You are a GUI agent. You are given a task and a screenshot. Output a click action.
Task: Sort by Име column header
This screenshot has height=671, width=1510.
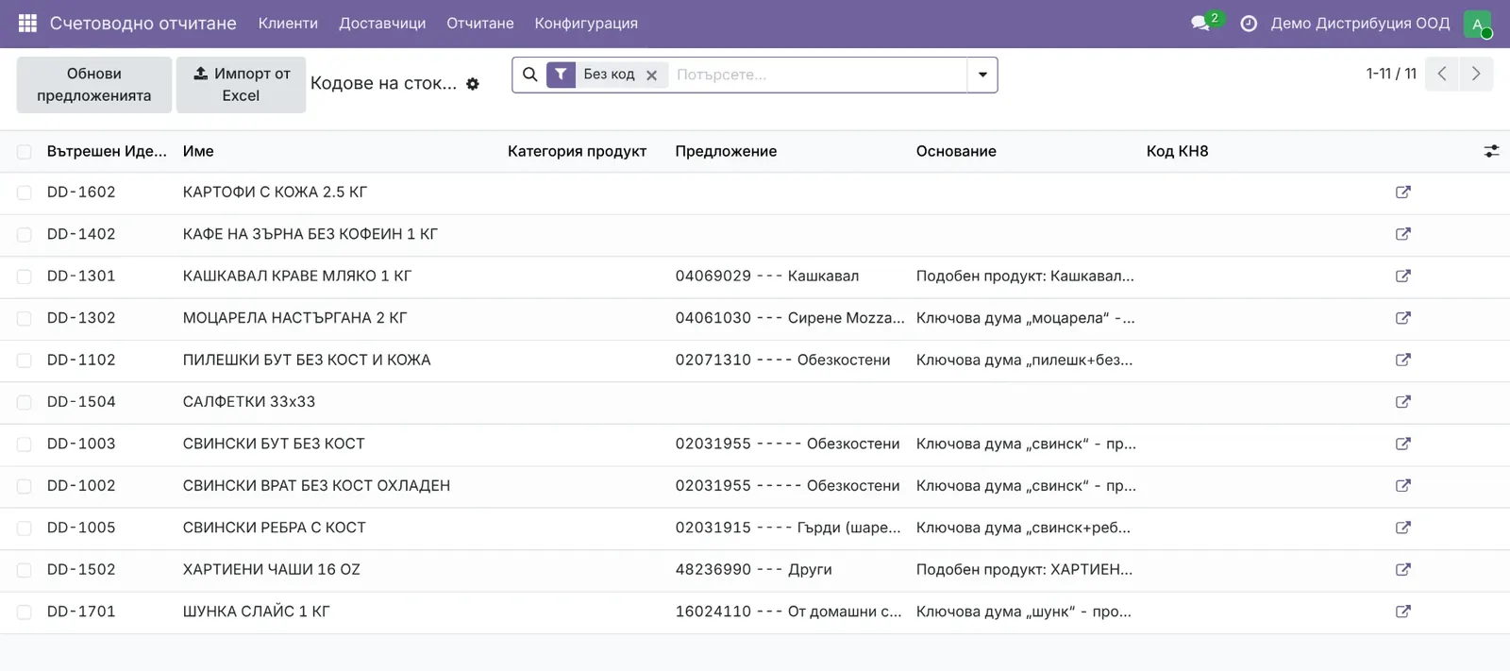198,151
